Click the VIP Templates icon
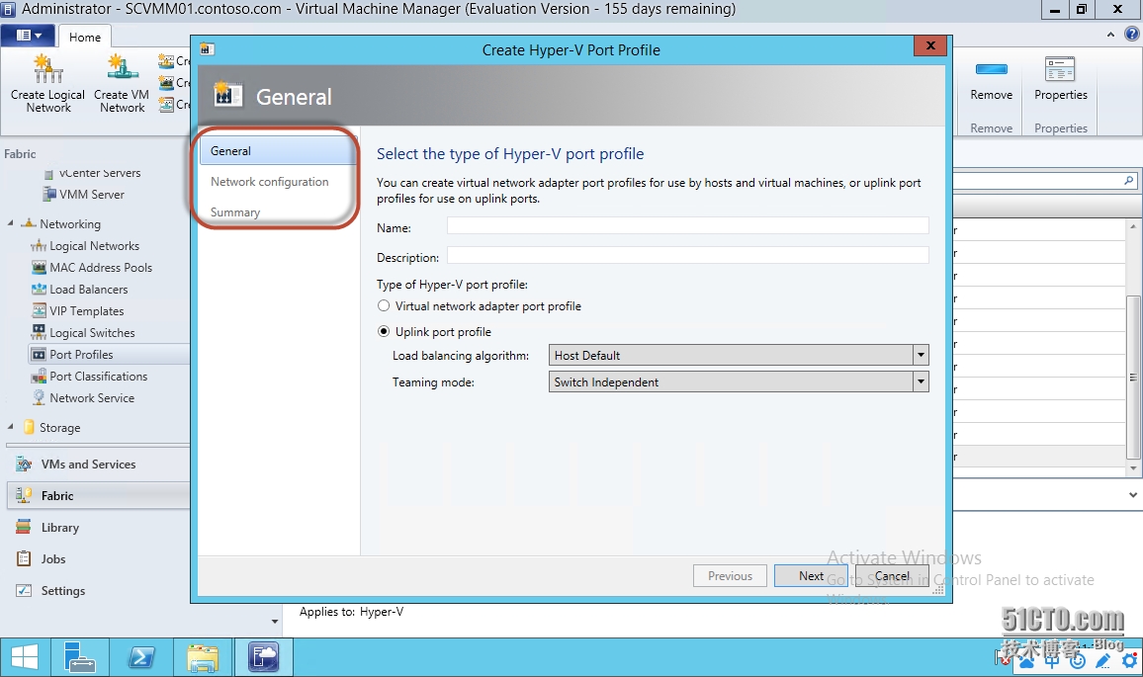1143x677 pixels. (39, 311)
